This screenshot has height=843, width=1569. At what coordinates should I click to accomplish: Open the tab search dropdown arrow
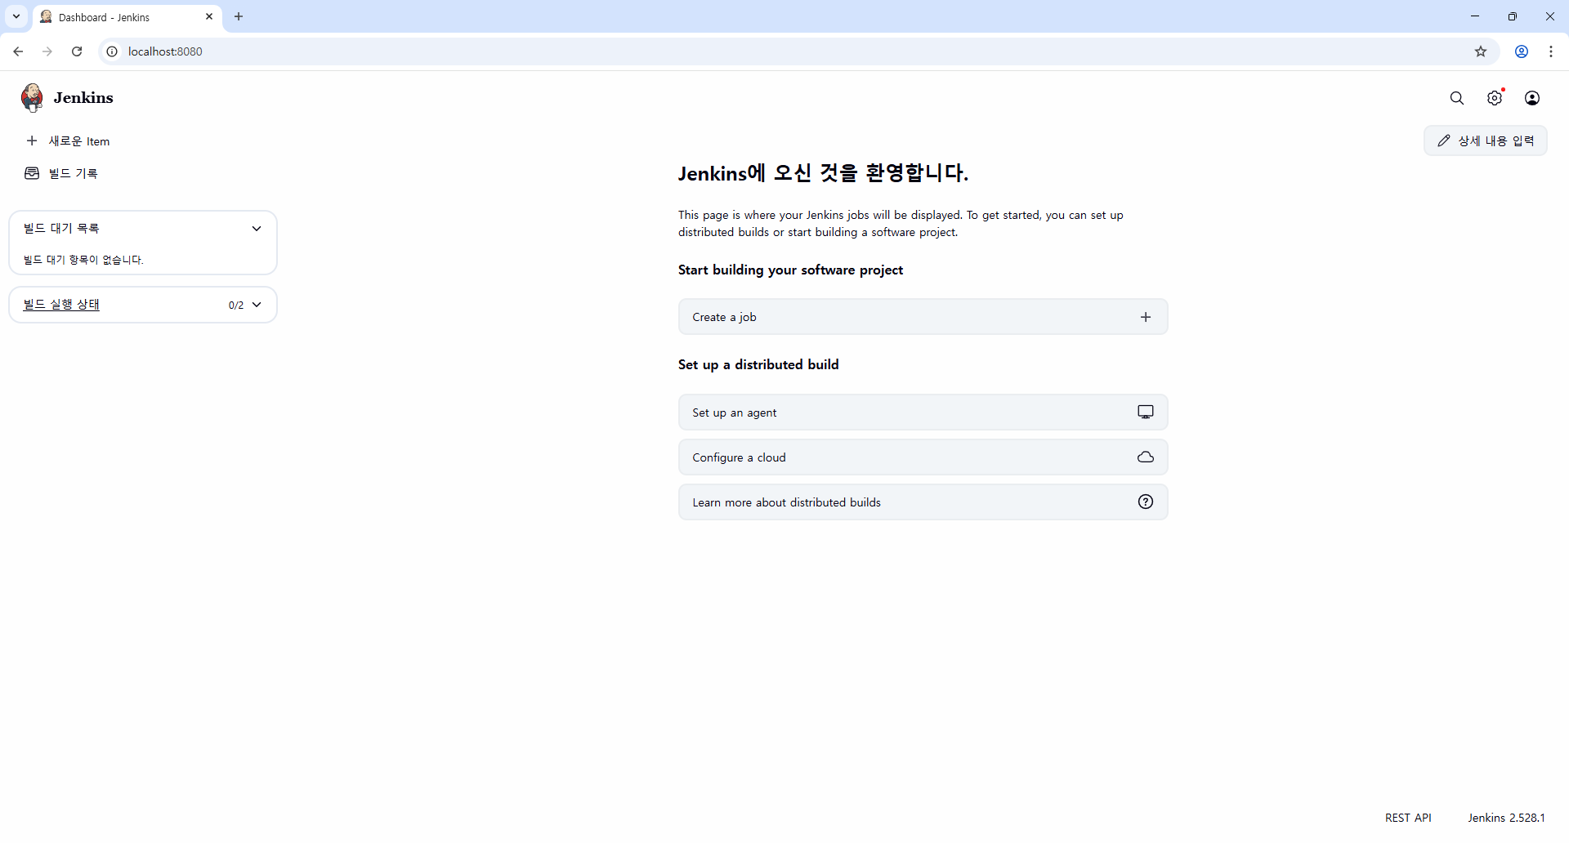[x=16, y=16]
